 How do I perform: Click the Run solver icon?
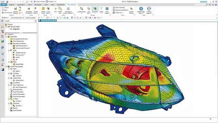point(56,10)
